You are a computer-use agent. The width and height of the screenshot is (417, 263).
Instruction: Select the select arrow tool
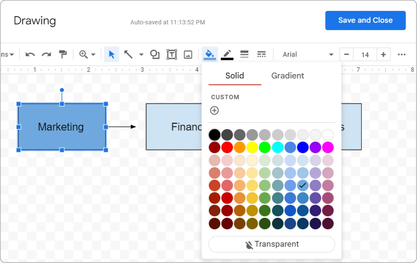click(x=111, y=54)
